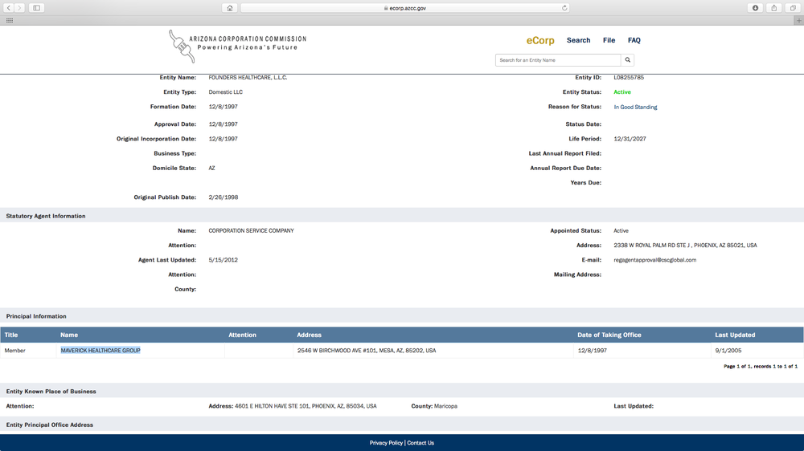Click the MAVERICK HEALTHCARE GROUP name link
The width and height of the screenshot is (804, 451).
click(100, 351)
